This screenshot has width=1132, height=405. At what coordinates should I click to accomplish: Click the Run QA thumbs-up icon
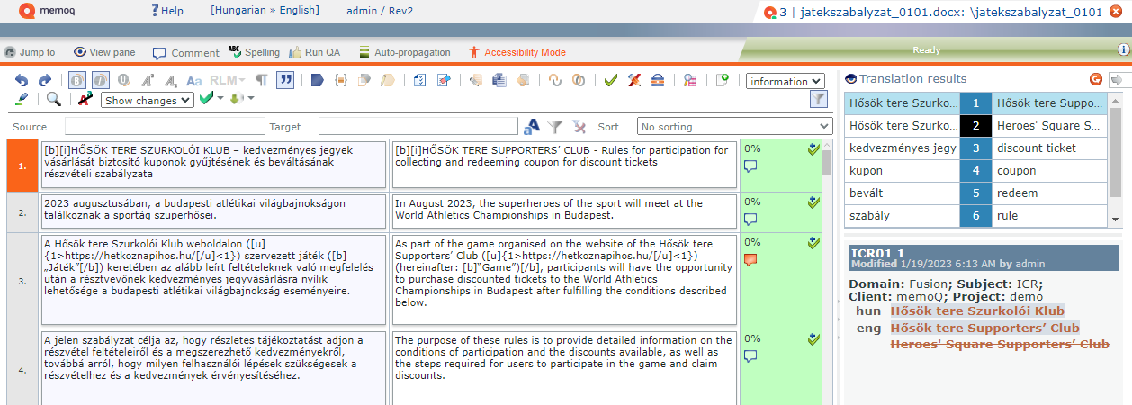pos(294,52)
